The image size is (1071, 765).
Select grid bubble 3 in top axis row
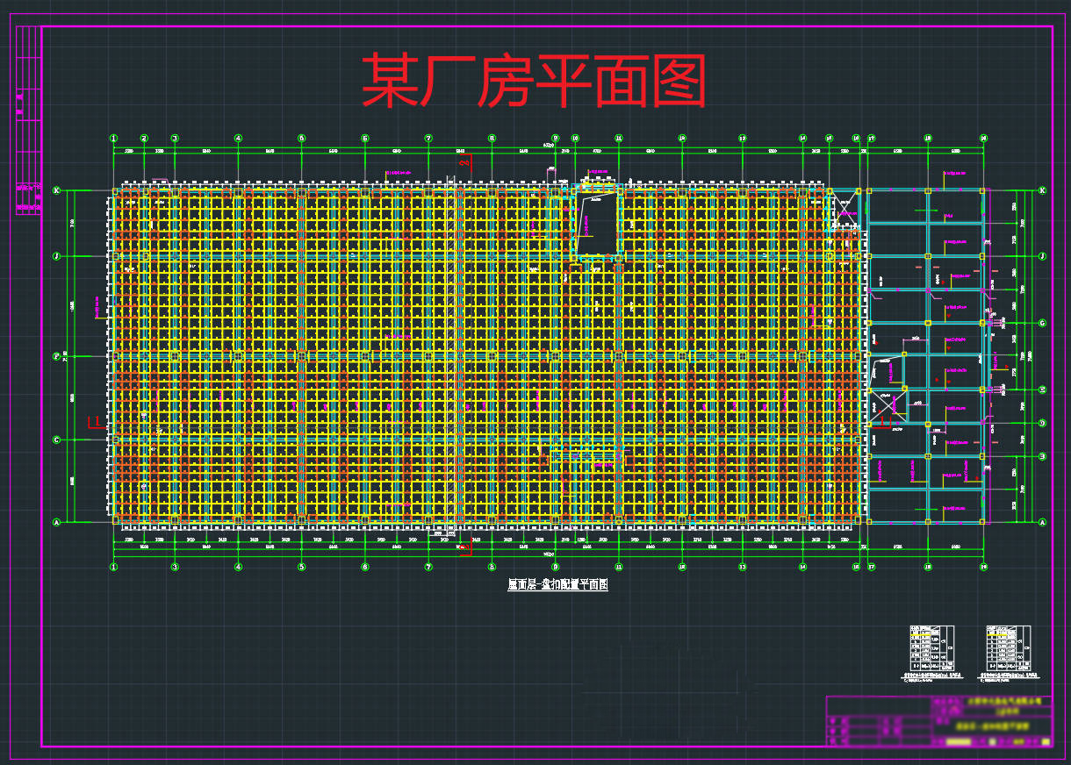pos(175,138)
